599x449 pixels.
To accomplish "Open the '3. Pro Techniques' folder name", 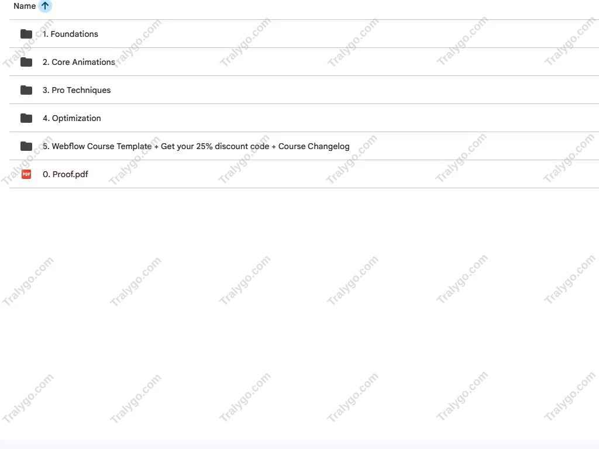I will tap(77, 90).
